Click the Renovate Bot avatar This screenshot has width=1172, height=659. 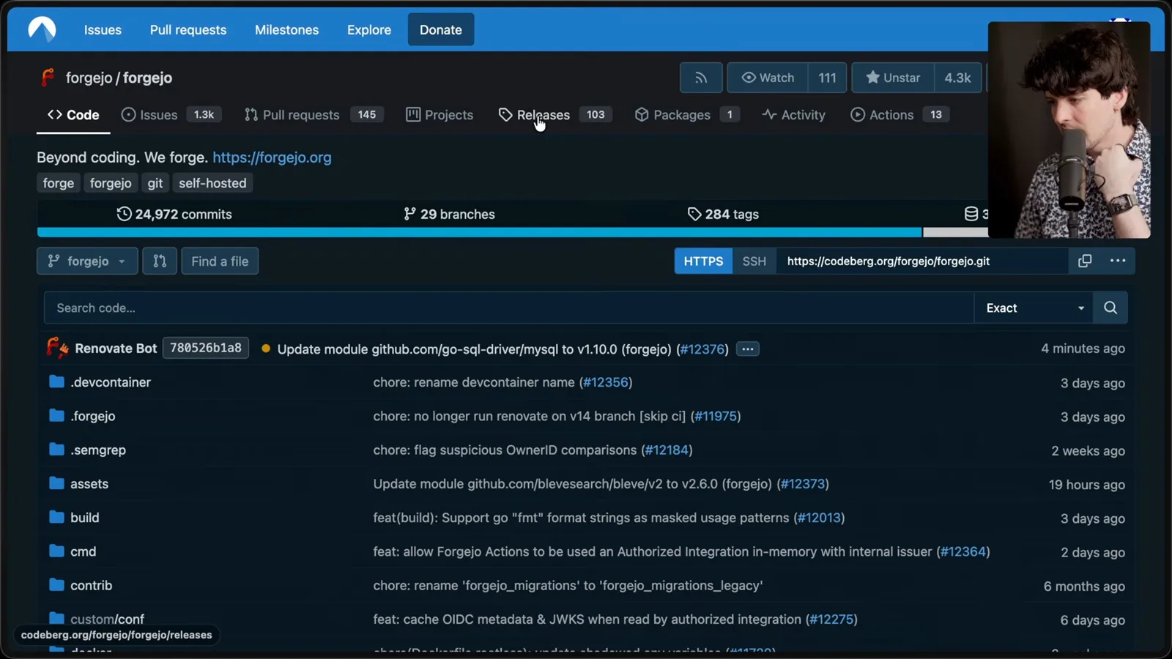57,348
